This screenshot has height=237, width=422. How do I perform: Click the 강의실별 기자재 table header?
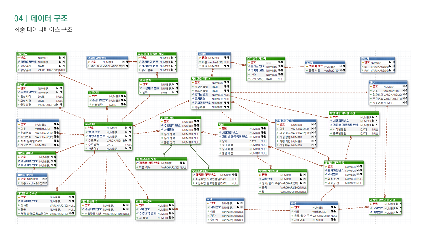click(x=265, y=58)
